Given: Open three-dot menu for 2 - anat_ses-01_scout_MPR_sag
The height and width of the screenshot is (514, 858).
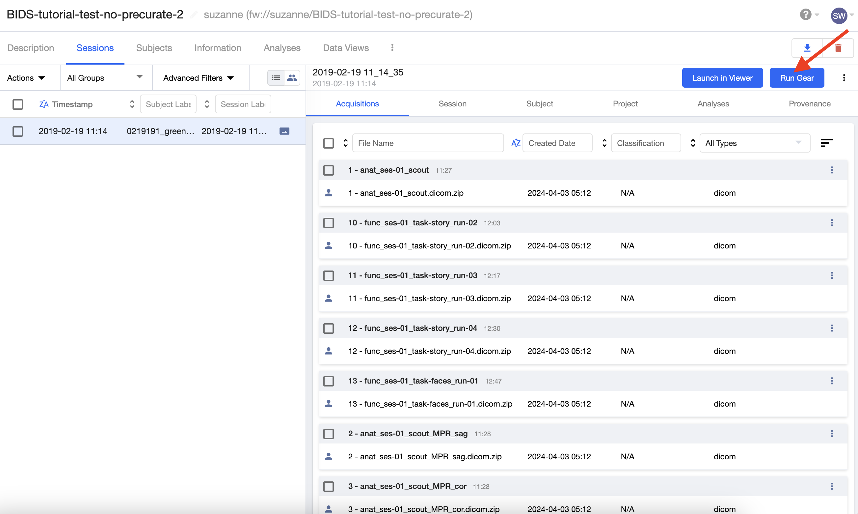Looking at the screenshot, I should pyautogui.click(x=832, y=433).
